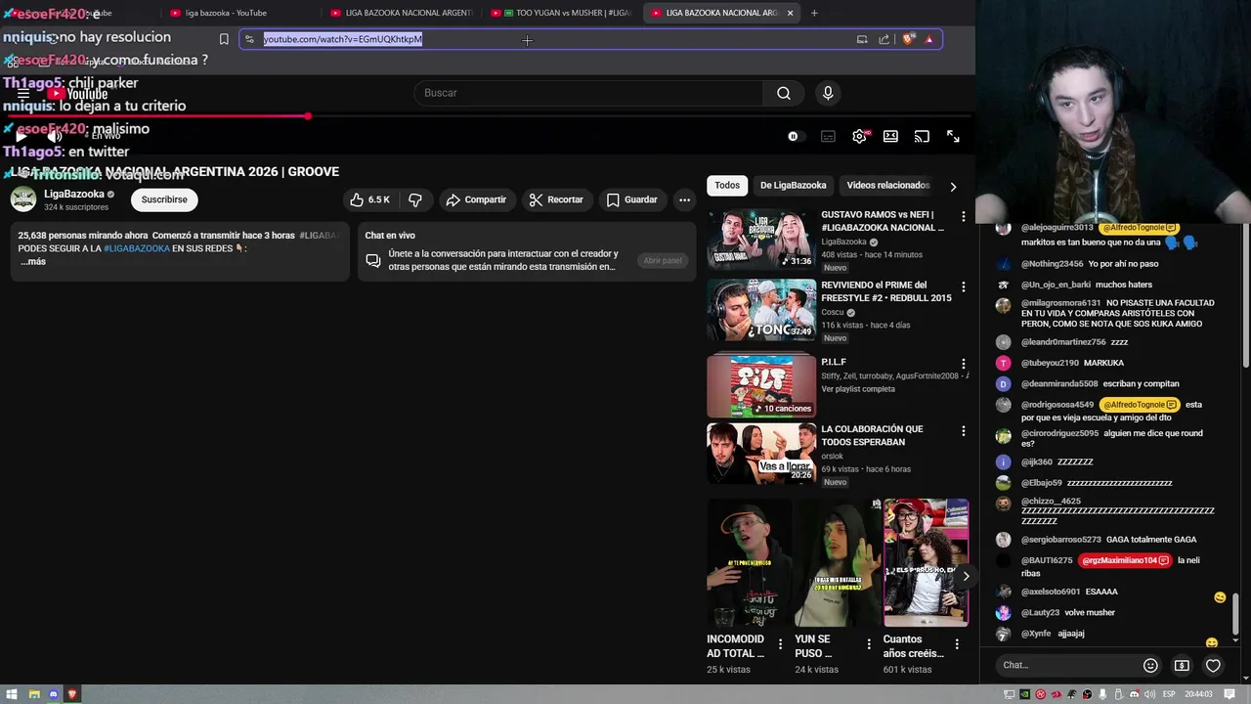Viewport: 1251px width, 704px height.
Task: Share video via Compartir
Action: (476, 199)
